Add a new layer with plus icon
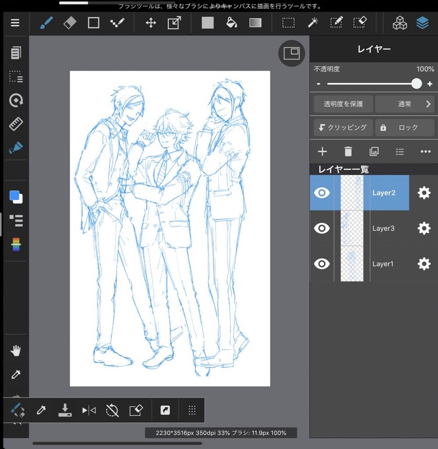Viewport: 438px width, 449px height. click(322, 152)
